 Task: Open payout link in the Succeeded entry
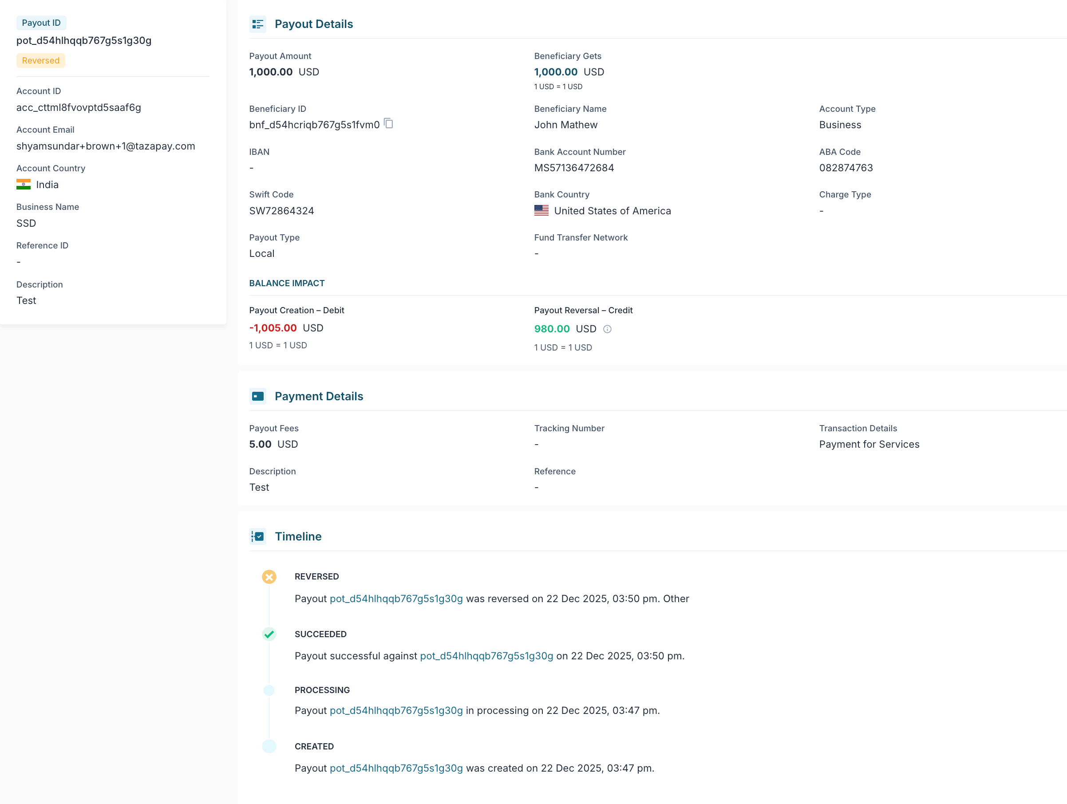(x=486, y=656)
